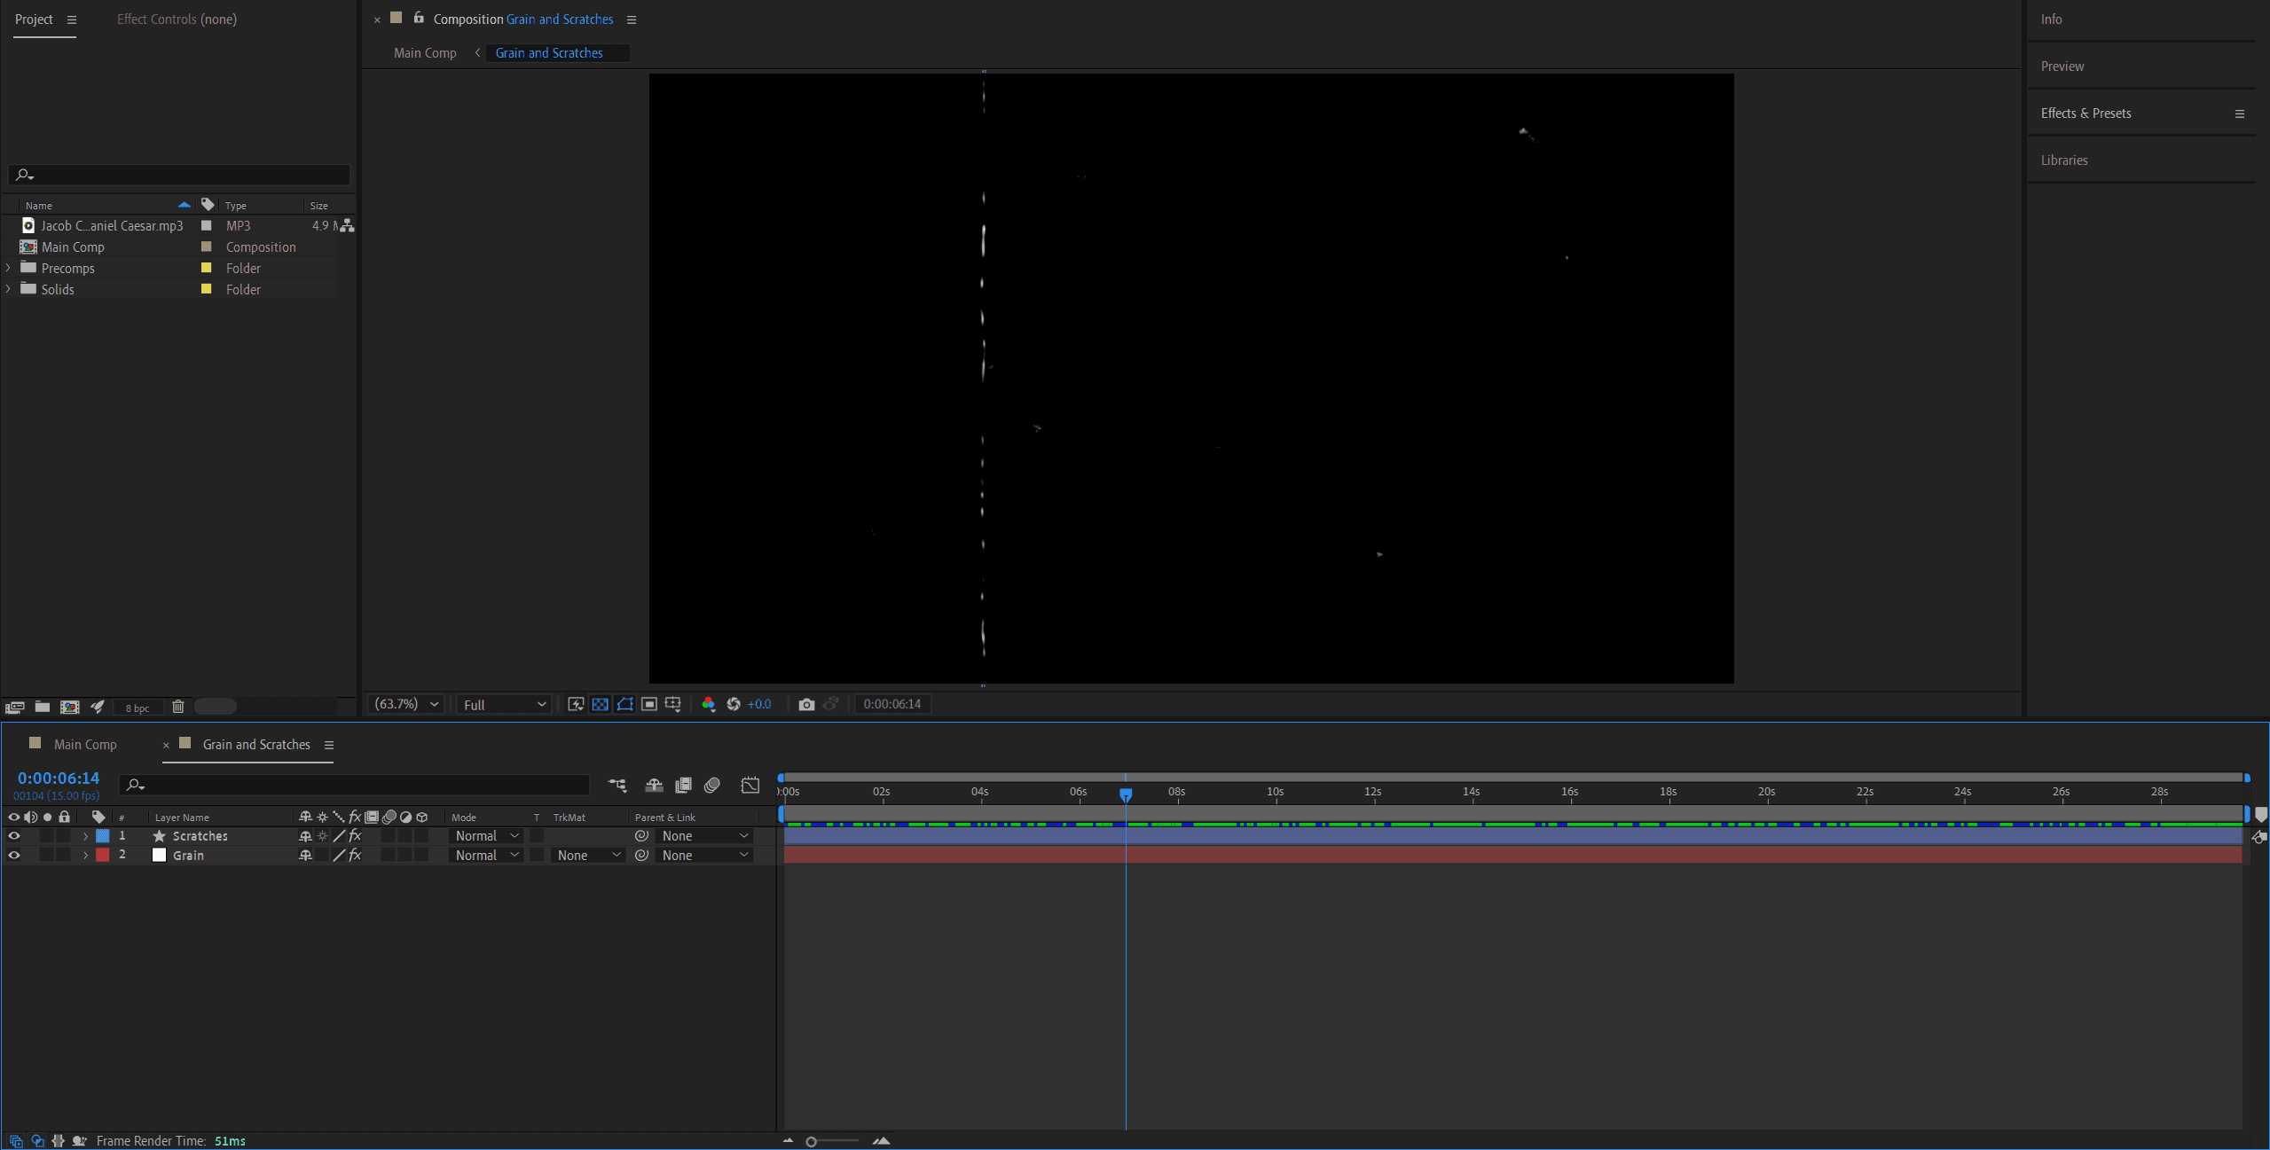The height and width of the screenshot is (1150, 2270).
Task: Click the 8 bpc color depth button
Action: point(137,708)
